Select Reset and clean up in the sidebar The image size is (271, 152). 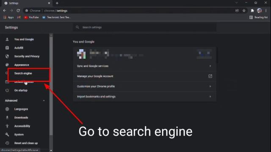point(26,143)
